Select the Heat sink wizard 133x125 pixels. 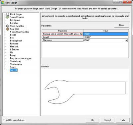click(x=14, y=46)
